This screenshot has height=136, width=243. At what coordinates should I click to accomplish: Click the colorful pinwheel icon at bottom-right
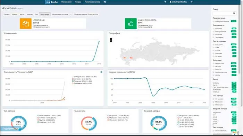[x=235, y=133]
